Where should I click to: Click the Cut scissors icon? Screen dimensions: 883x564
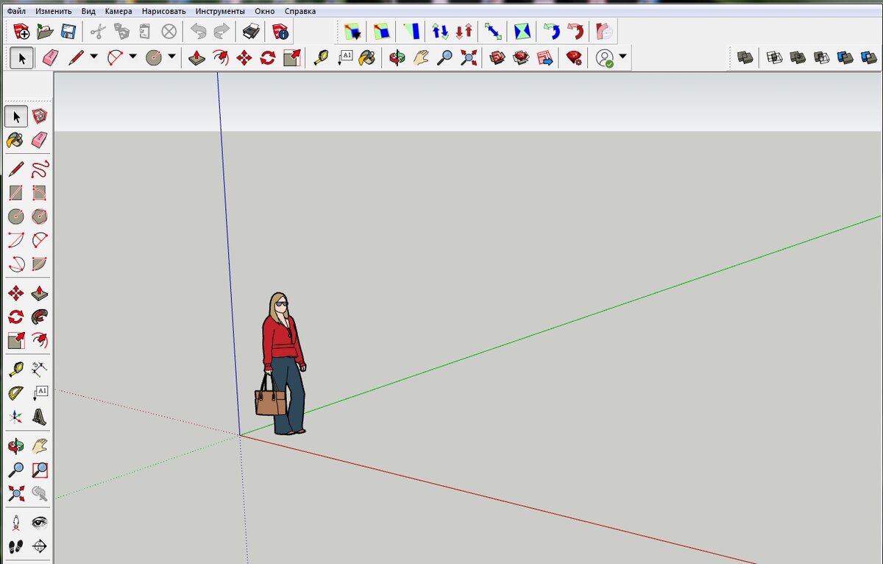coord(98,32)
